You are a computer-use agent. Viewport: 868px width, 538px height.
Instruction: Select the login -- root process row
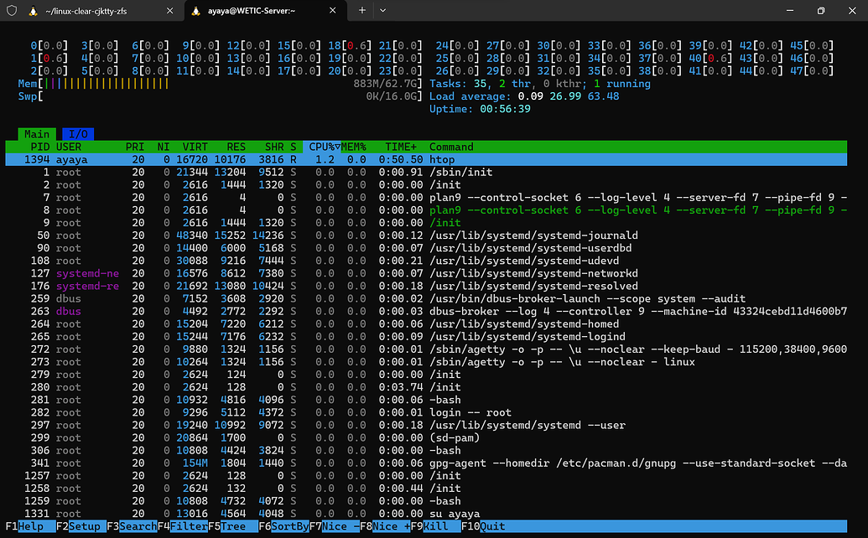tap(426, 412)
